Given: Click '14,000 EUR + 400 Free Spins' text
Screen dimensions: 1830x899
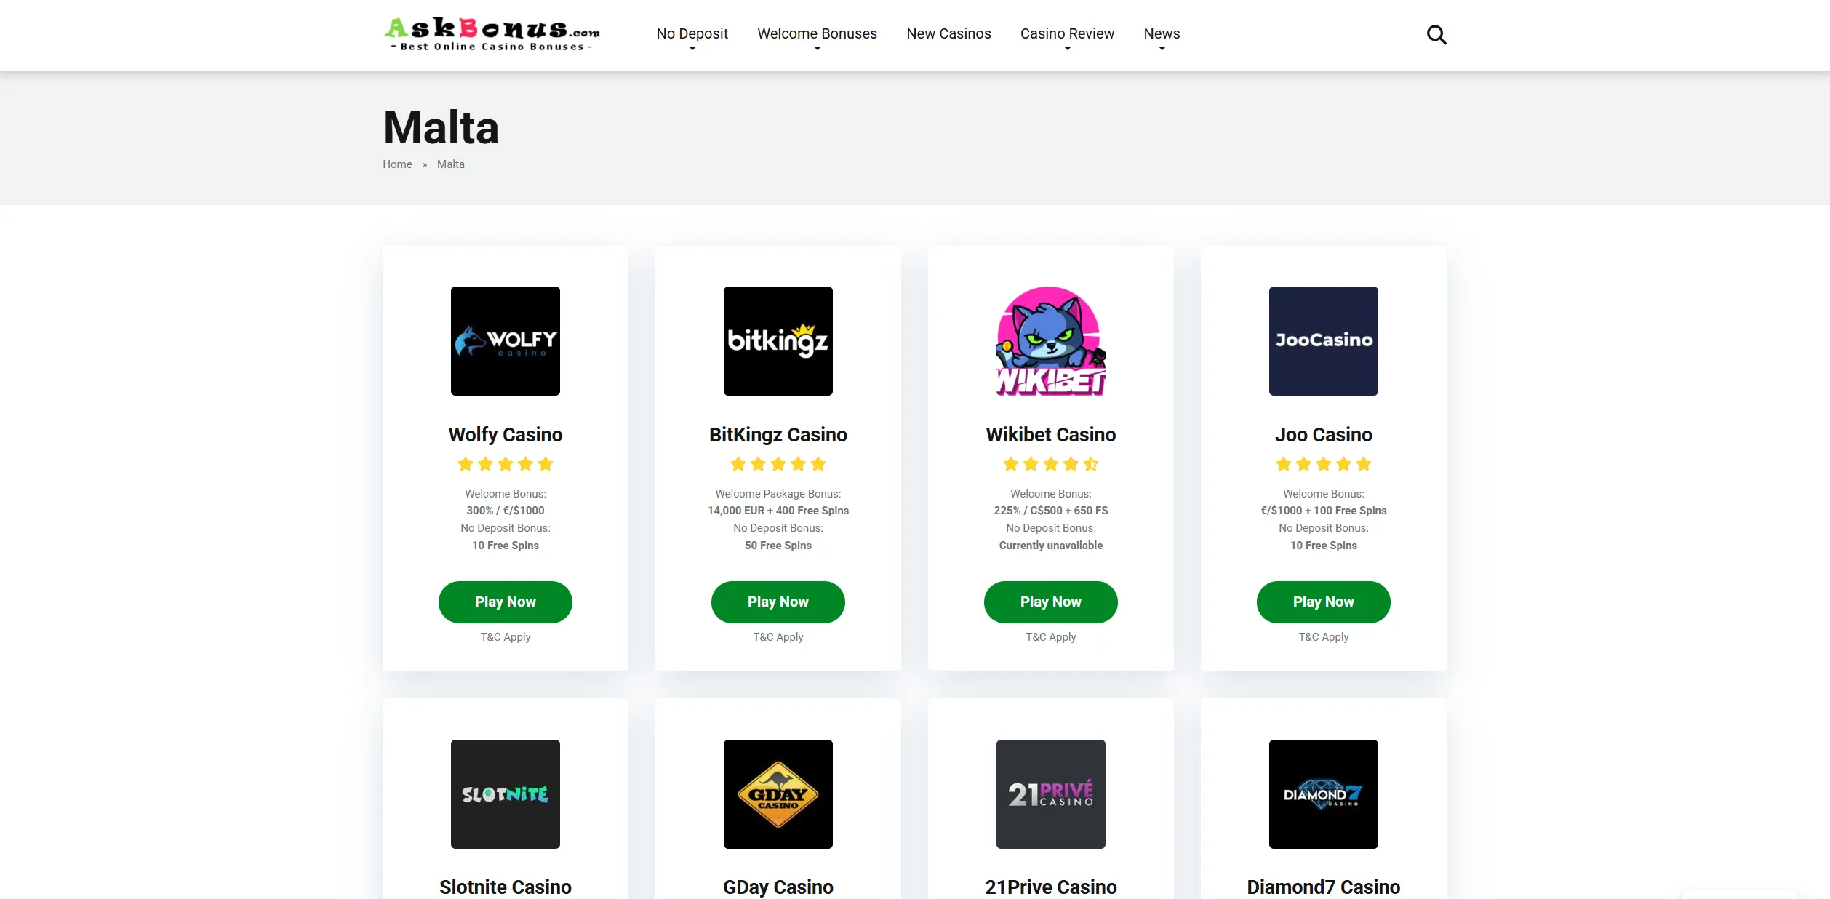Looking at the screenshot, I should 778,511.
